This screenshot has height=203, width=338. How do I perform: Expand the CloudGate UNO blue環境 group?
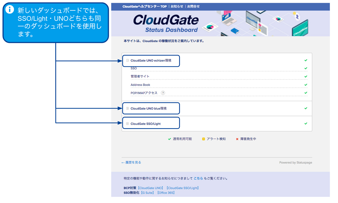click(128, 108)
